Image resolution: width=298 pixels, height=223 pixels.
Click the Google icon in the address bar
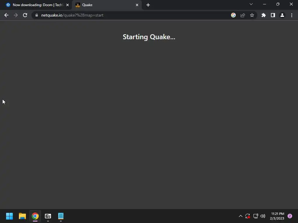click(233, 15)
